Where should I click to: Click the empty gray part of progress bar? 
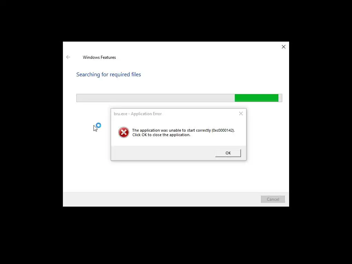pos(156,98)
